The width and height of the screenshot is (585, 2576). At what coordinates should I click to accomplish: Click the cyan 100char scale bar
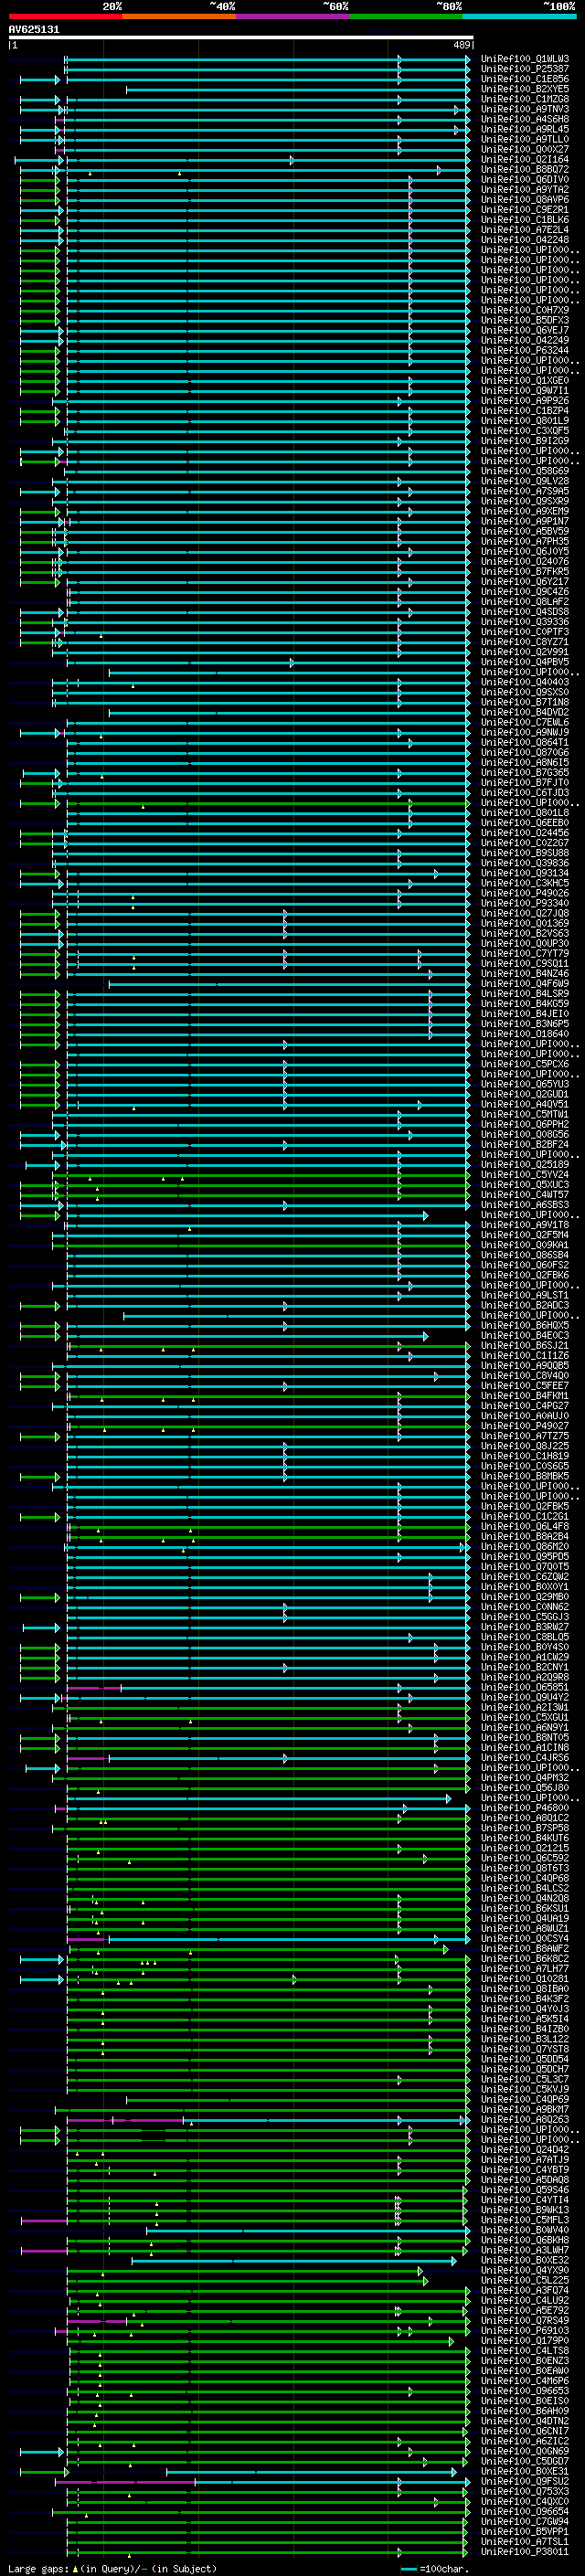tap(408, 2569)
